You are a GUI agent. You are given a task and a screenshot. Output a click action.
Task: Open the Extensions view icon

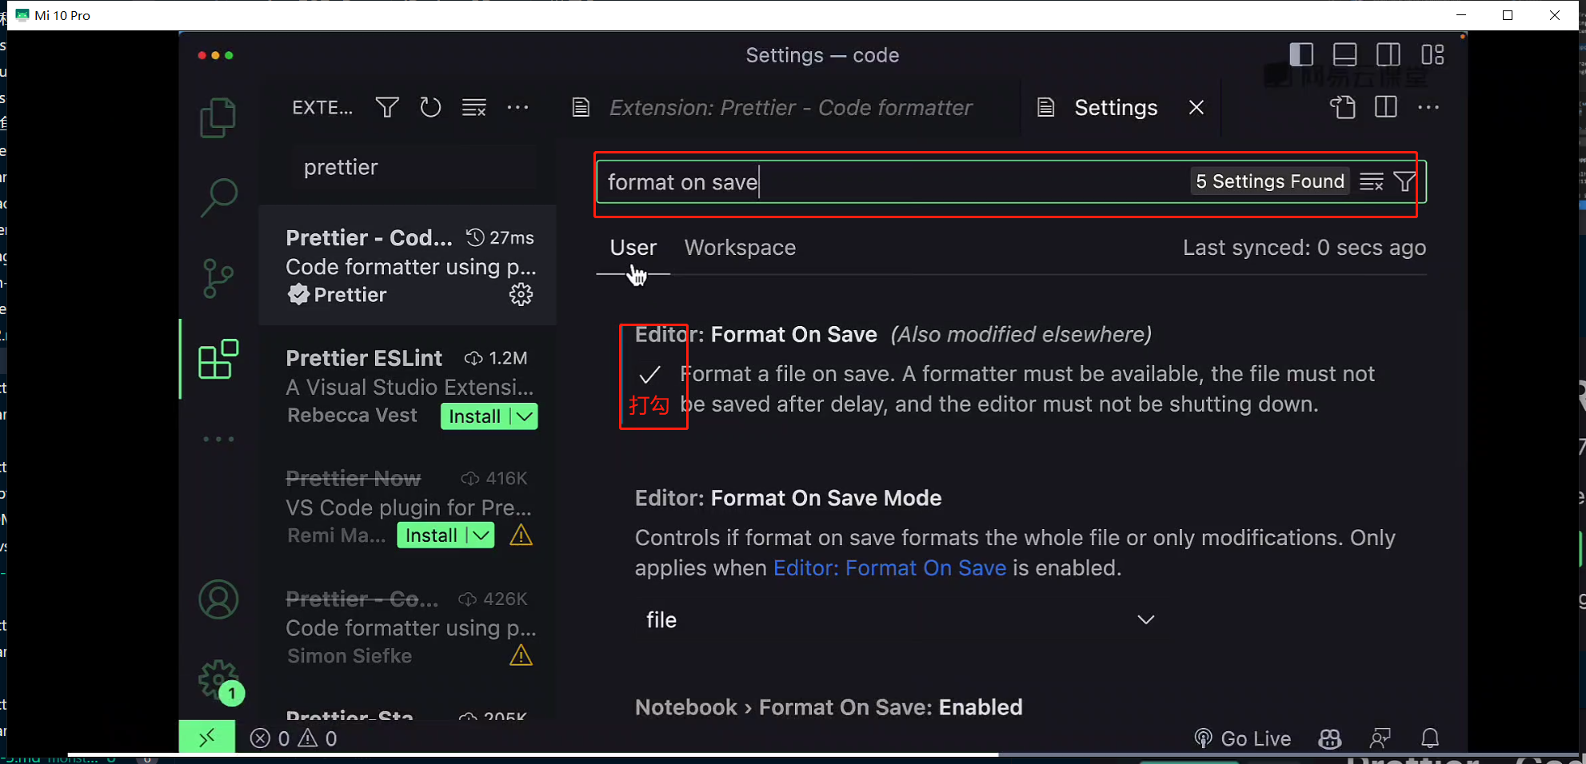218,359
